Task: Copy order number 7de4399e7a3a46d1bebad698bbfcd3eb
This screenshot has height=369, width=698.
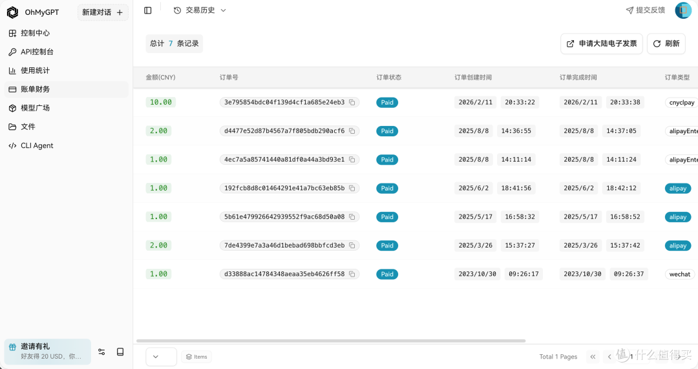Action: point(352,246)
